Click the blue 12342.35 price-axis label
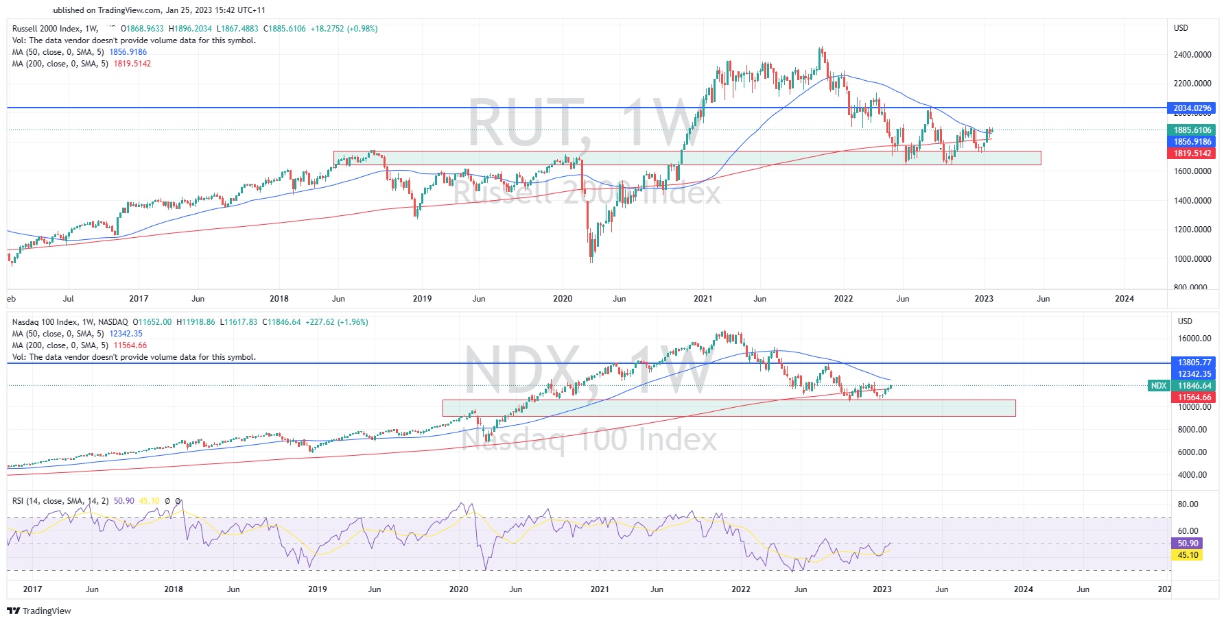The width and height of the screenshot is (1226, 623). pos(1194,374)
